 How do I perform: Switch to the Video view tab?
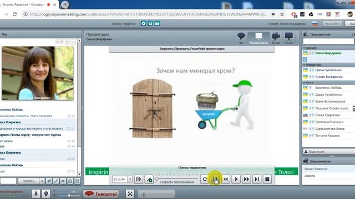[276, 38]
